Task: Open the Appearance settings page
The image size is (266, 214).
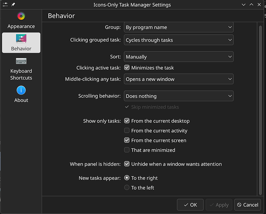Action: [21, 20]
